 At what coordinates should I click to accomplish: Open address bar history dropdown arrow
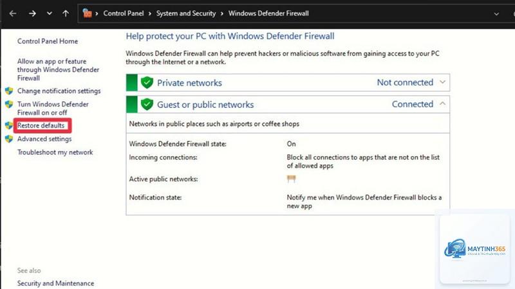tap(496, 13)
